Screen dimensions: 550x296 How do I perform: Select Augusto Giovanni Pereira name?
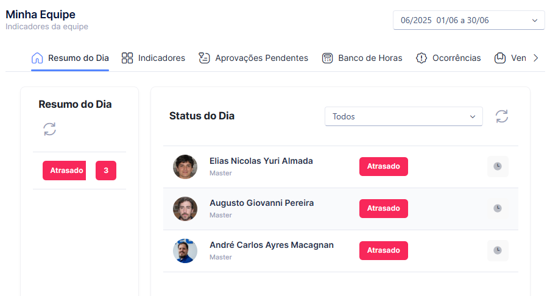pos(262,203)
